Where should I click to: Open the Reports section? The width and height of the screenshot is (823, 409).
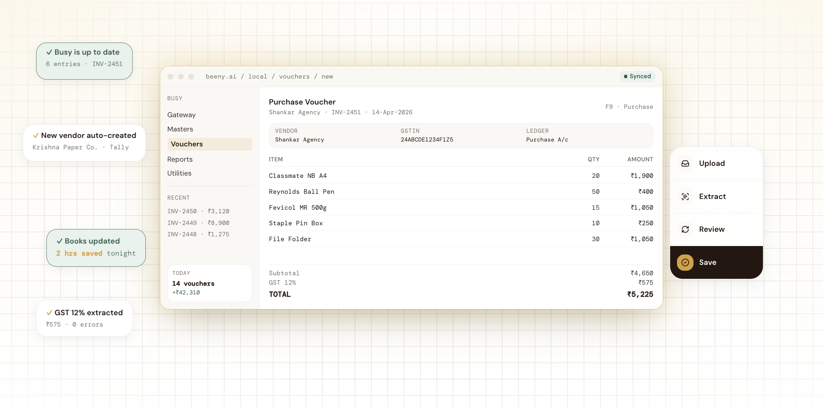[180, 159]
